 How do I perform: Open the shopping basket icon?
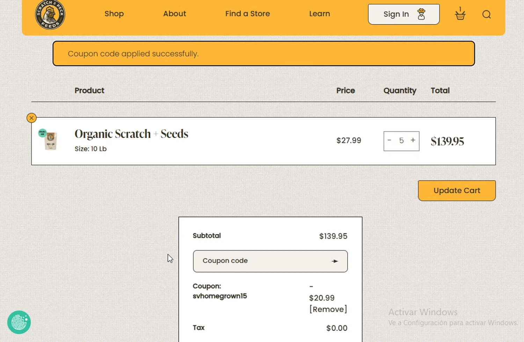(460, 14)
